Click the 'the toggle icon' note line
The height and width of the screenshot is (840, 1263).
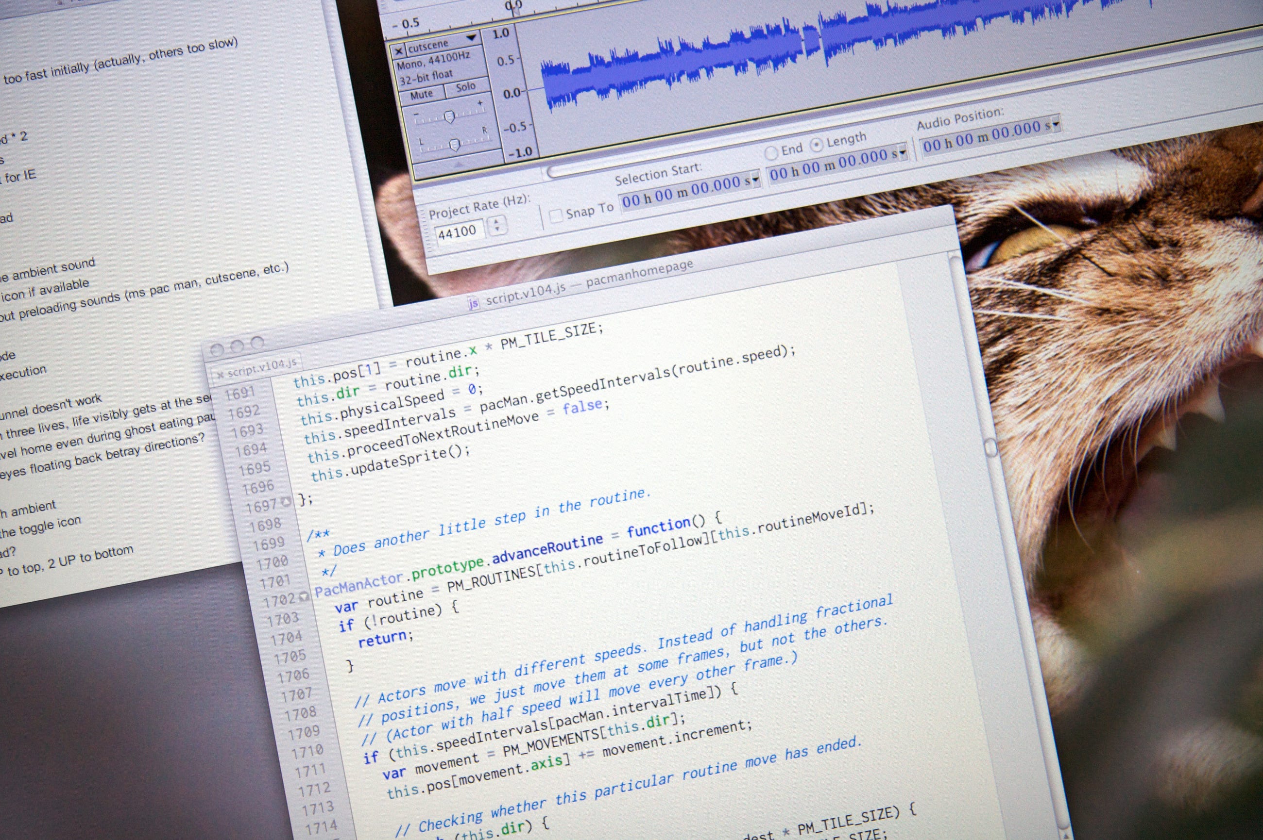tap(41, 527)
